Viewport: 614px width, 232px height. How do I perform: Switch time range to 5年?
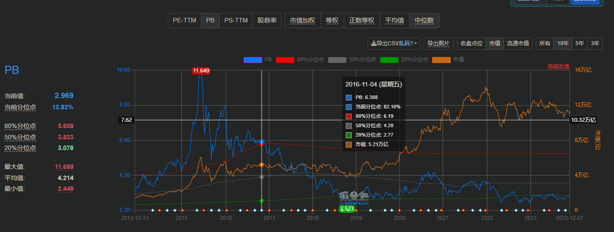click(579, 43)
